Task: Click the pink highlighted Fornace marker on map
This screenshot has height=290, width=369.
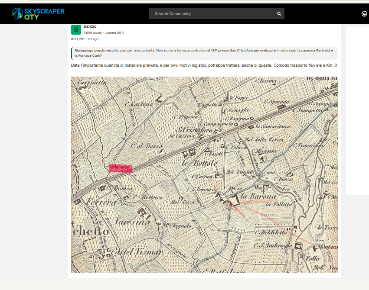Action: 121,168
